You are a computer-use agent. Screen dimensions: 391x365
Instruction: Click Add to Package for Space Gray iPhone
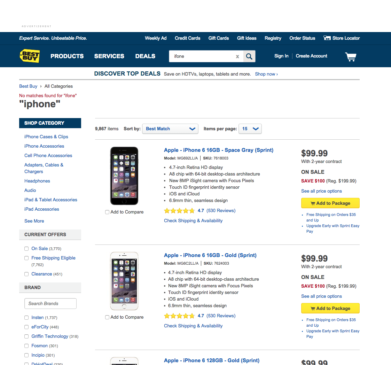click(330, 203)
